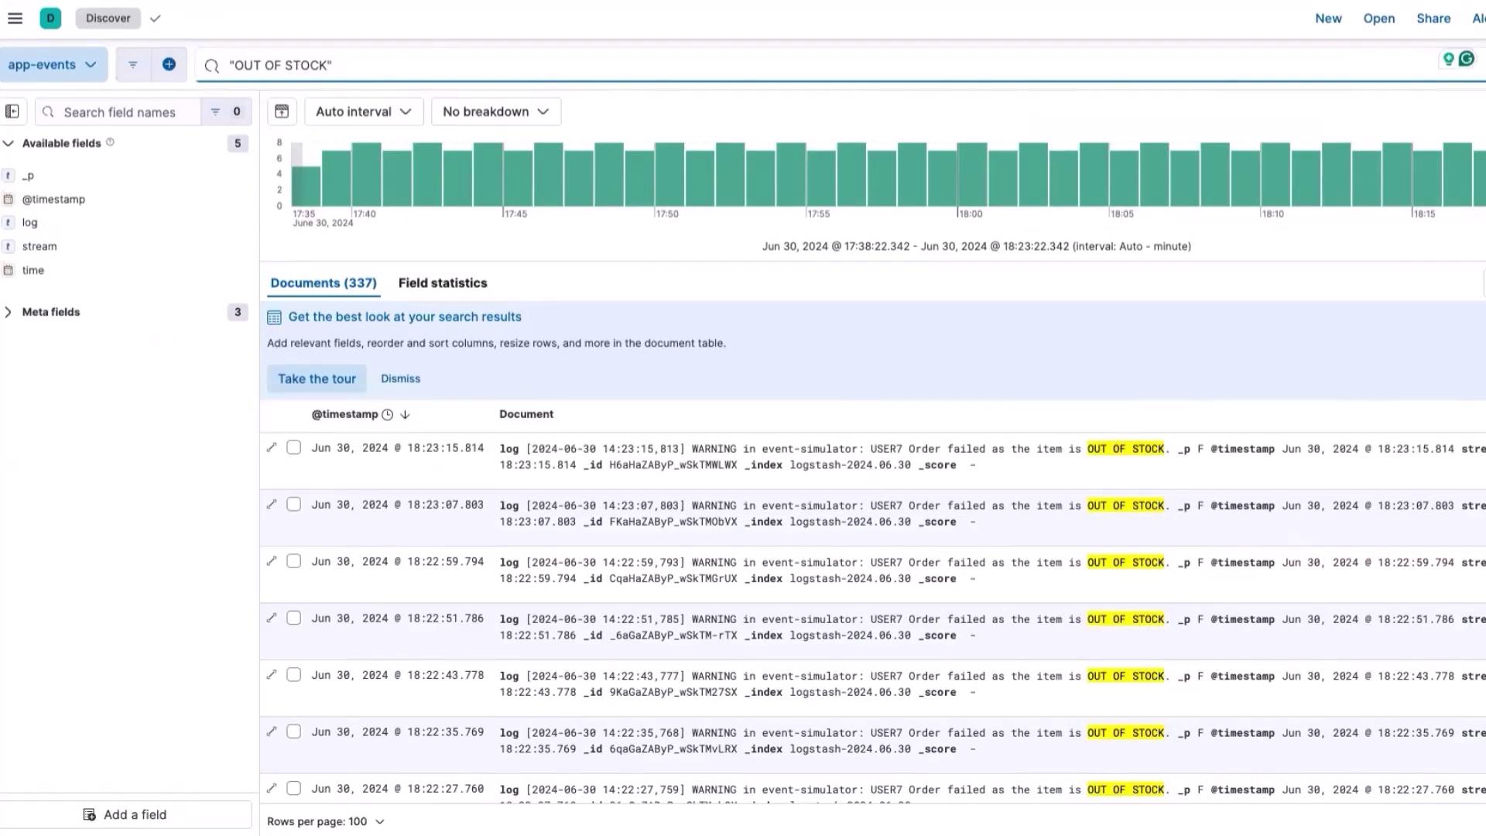The height and width of the screenshot is (836, 1486).
Task: Click the 17:40 histogram bar
Action: (x=366, y=174)
